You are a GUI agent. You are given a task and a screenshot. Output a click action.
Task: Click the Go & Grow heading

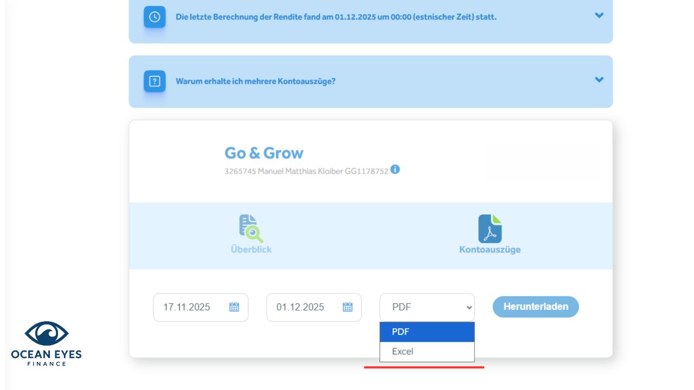coord(264,153)
